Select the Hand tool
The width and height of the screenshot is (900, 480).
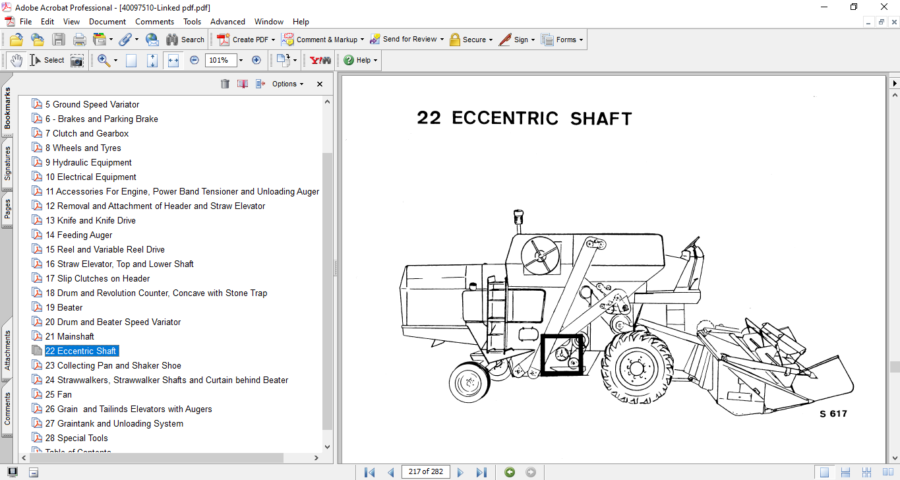(x=16, y=60)
